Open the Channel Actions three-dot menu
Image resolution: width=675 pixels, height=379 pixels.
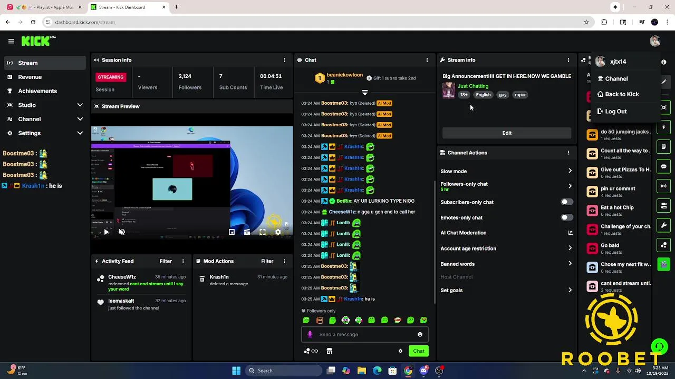point(568,153)
